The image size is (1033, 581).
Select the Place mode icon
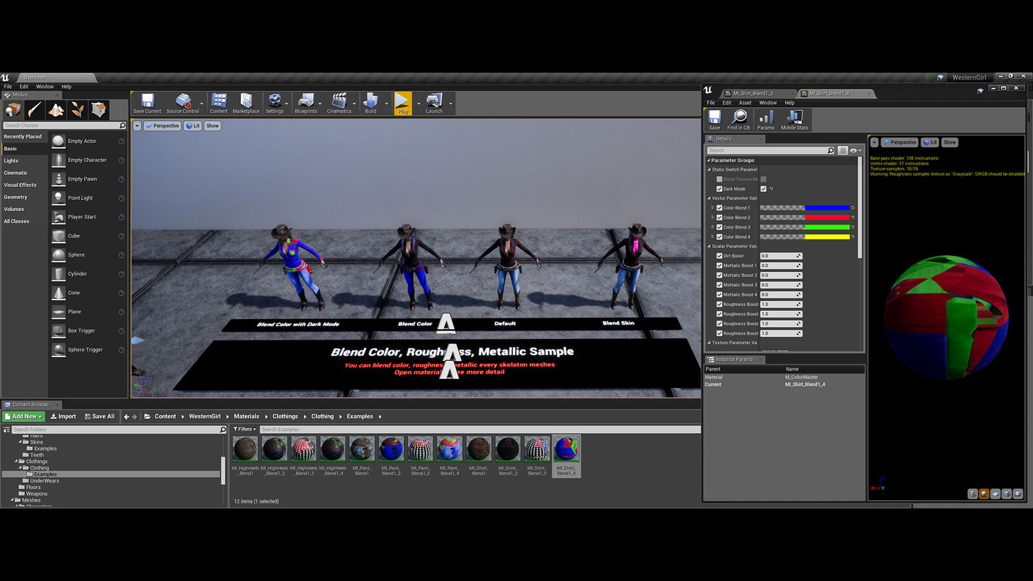coord(13,110)
